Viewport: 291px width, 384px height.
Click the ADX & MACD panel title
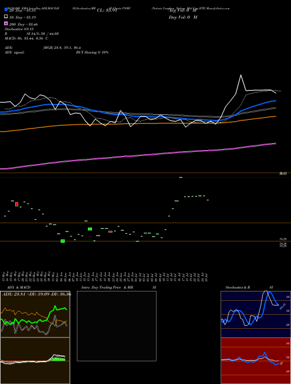tap(19, 287)
